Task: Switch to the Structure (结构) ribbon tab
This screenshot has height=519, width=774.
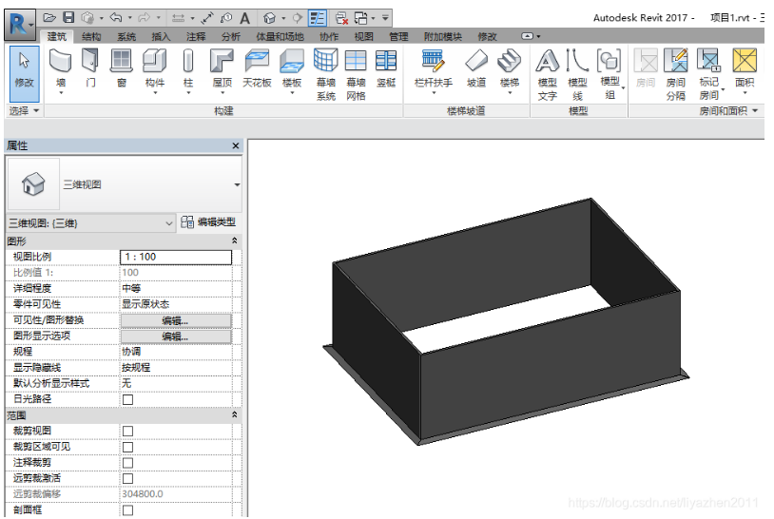Action: click(91, 36)
